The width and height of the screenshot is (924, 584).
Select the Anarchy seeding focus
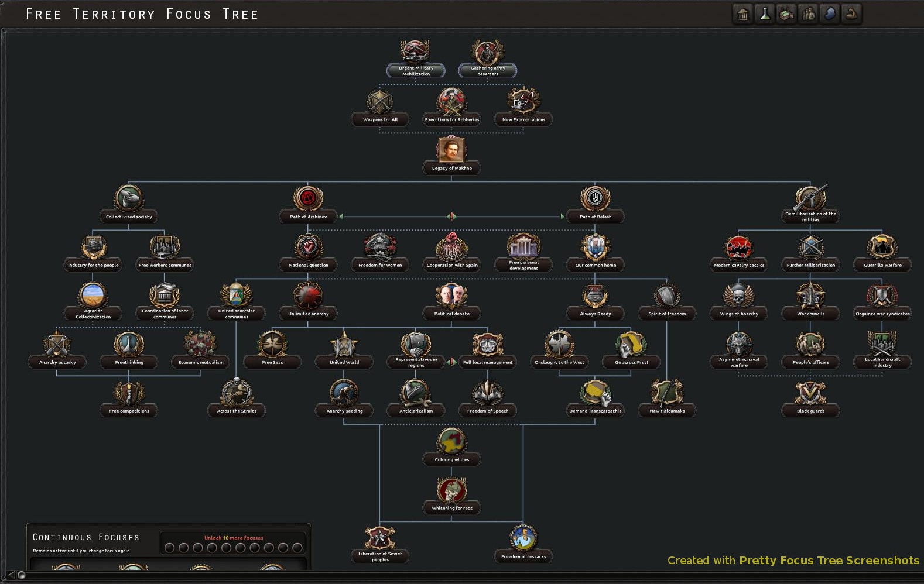tap(344, 399)
